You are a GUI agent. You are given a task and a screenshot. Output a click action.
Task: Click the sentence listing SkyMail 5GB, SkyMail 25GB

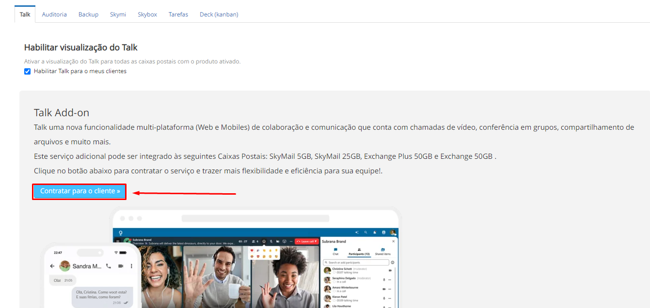click(x=265, y=156)
